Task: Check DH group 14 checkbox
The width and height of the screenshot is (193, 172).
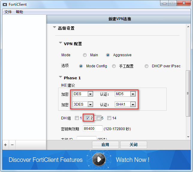Action: 109,118
